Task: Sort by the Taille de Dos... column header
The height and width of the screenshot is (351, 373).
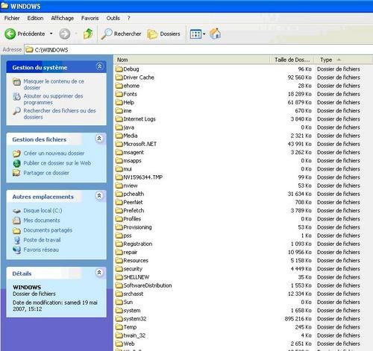Action: (292, 60)
